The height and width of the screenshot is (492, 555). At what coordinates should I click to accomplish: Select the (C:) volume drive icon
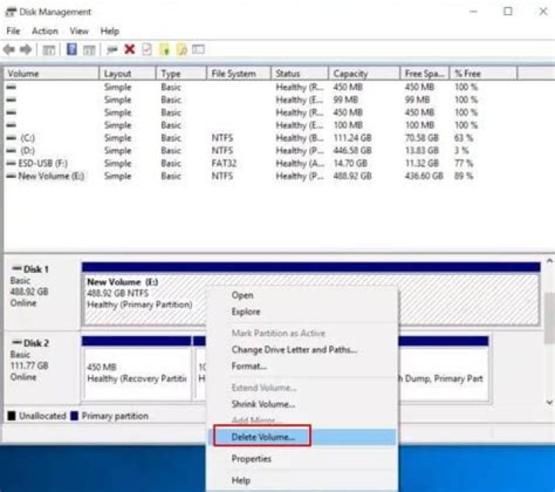pyautogui.click(x=12, y=138)
